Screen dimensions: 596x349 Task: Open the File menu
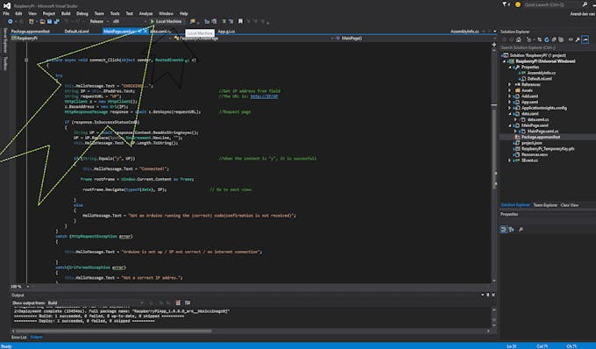(6, 13)
